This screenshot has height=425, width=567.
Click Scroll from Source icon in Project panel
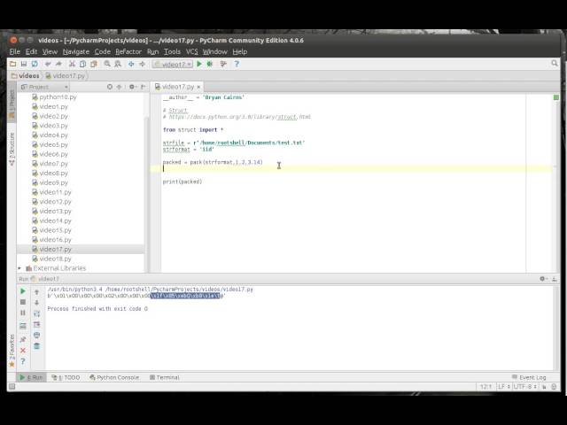tap(110, 87)
